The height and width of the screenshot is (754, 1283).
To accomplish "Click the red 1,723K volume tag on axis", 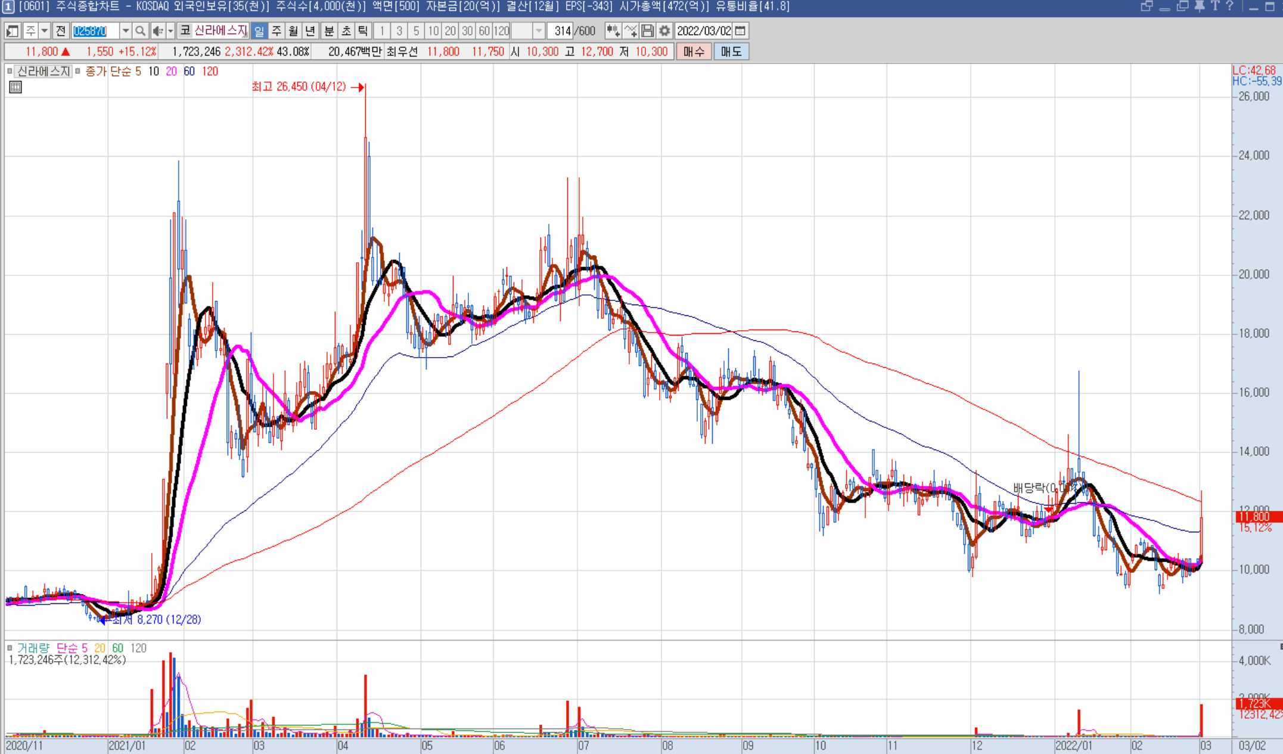I will (x=1258, y=704).
